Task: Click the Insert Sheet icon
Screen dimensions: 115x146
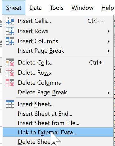Action: (x=10, y=104)
